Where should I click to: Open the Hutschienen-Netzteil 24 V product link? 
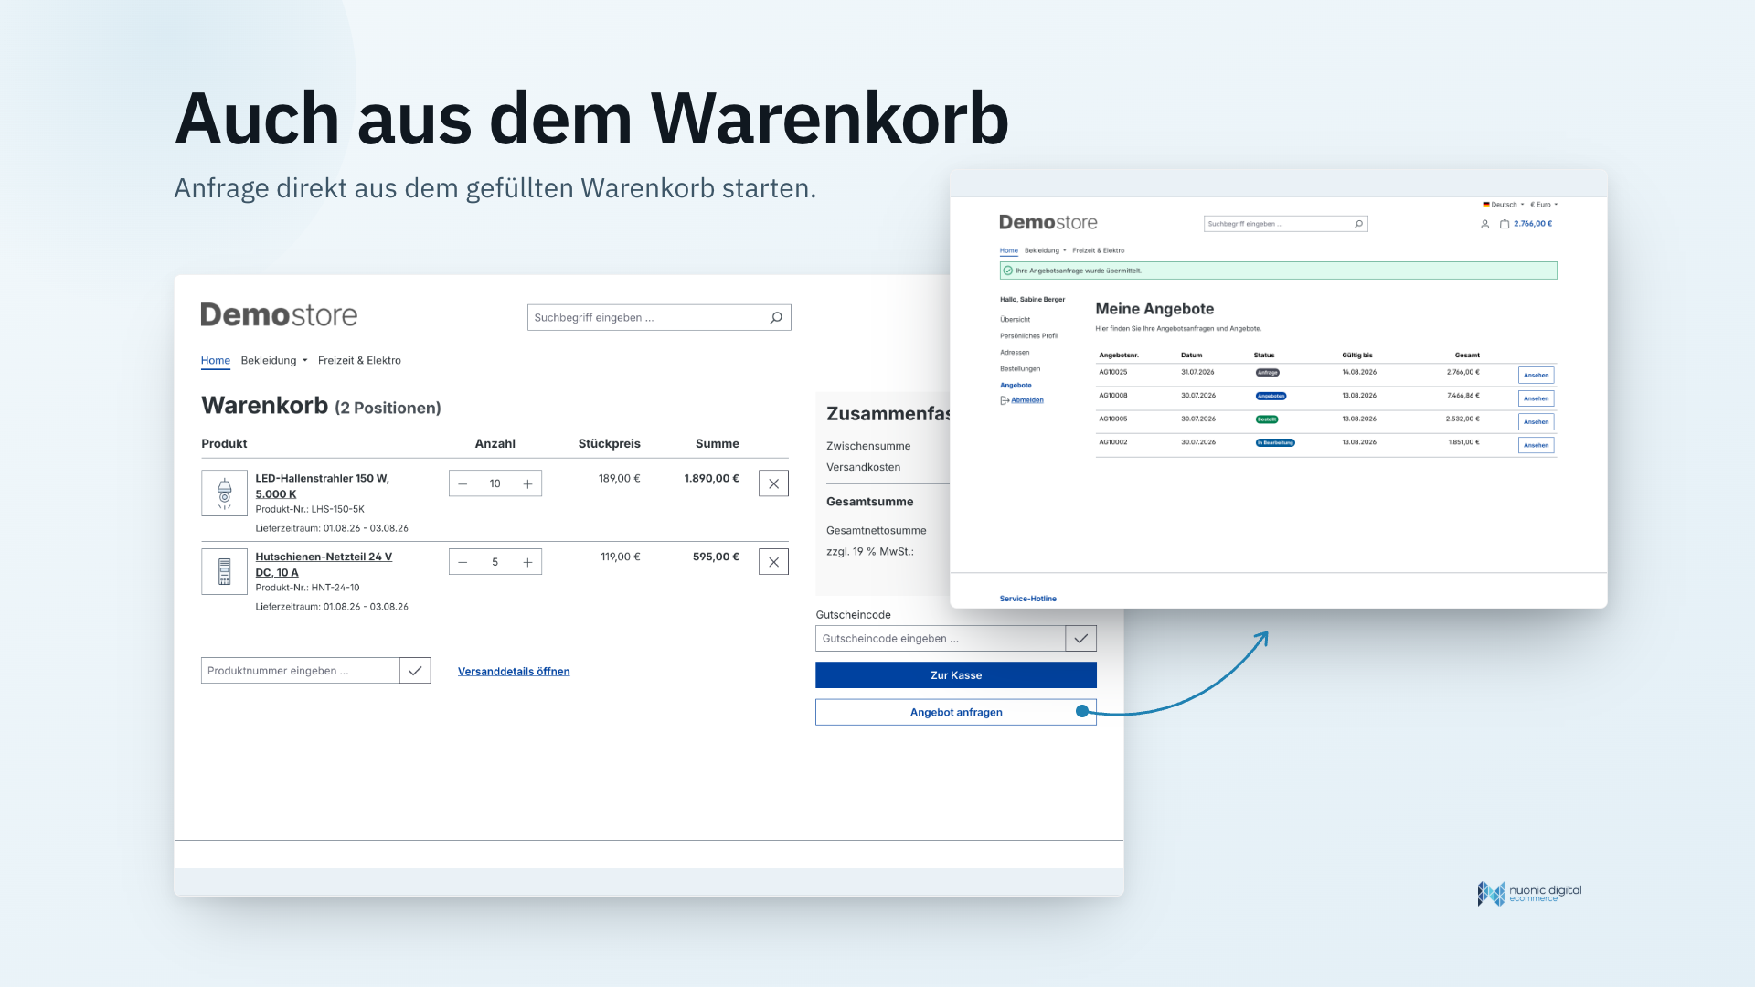click(324, 565)
